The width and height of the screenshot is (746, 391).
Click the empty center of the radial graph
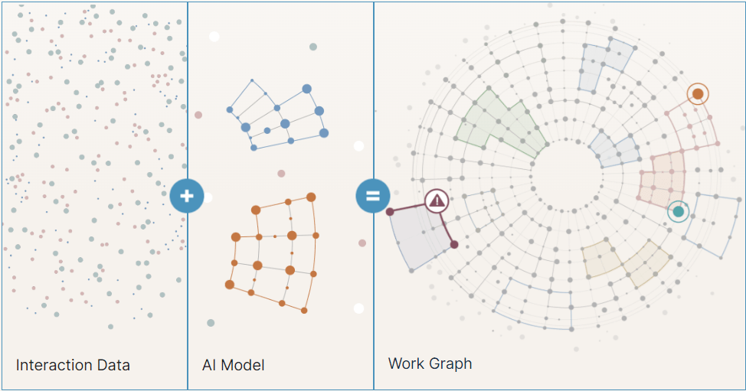point(566,176)
